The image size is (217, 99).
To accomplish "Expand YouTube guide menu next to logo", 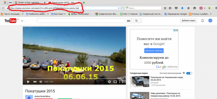I will (23, 21).
